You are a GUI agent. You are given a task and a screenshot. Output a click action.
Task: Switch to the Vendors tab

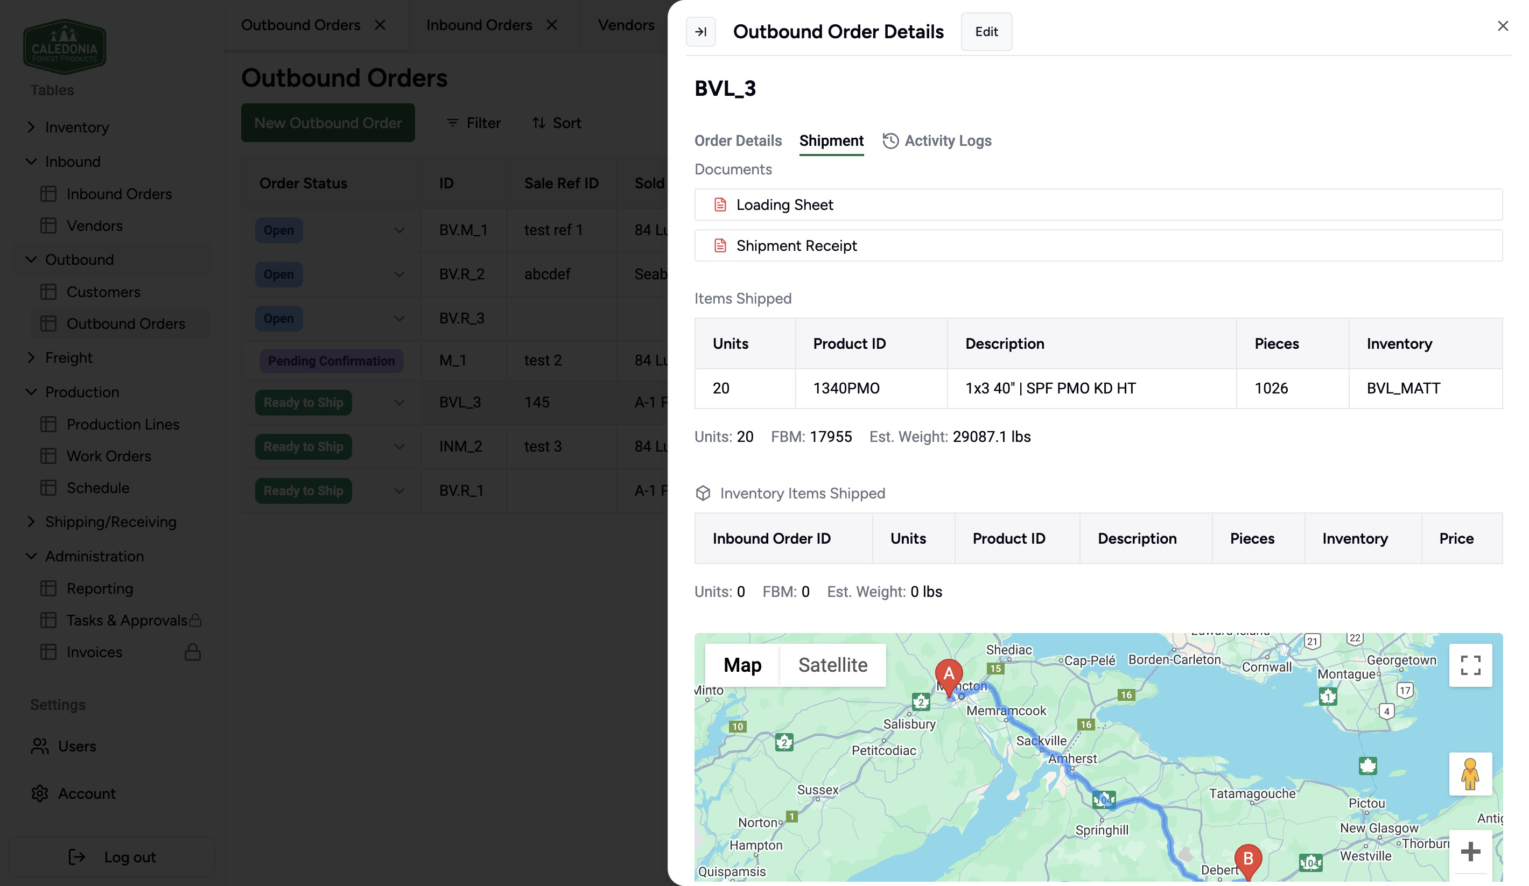click(x=626, y=25)
